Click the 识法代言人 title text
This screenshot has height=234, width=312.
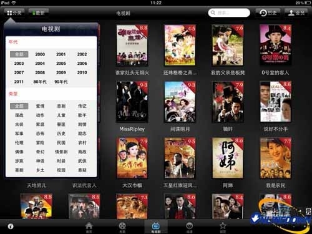tap(84, 185)
